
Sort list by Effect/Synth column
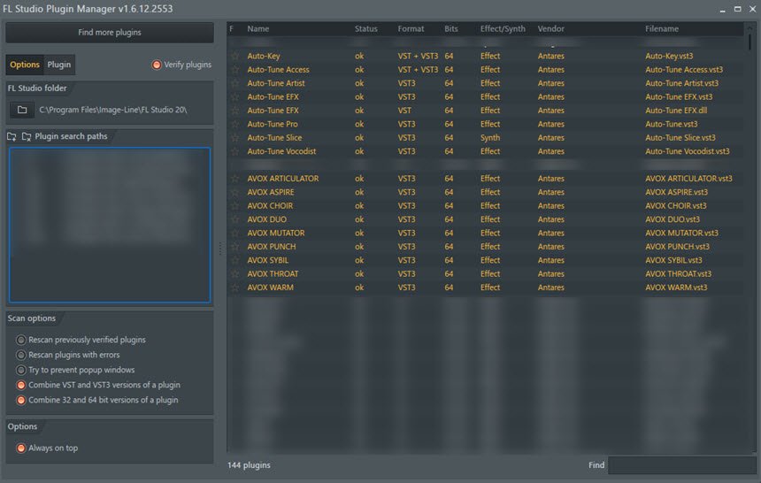point(503,28)
